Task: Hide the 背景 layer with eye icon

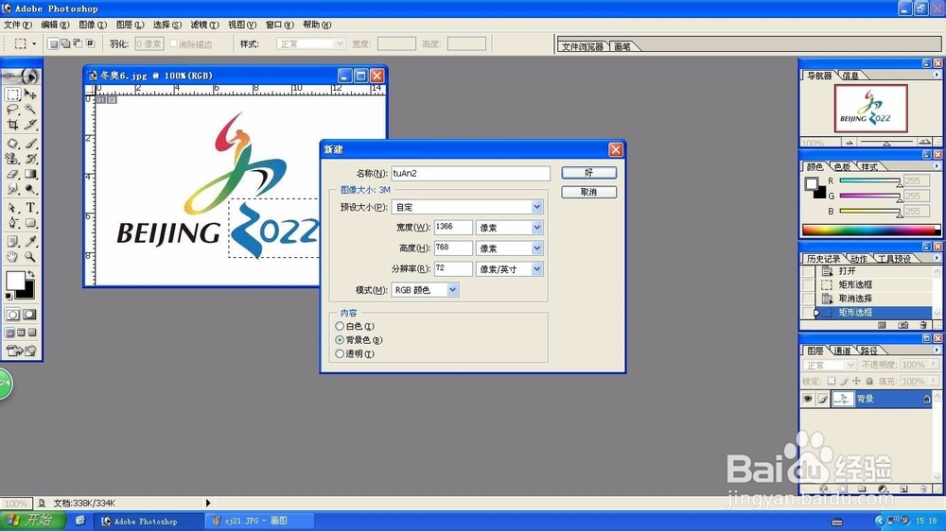Action: [x=808, y=399]
